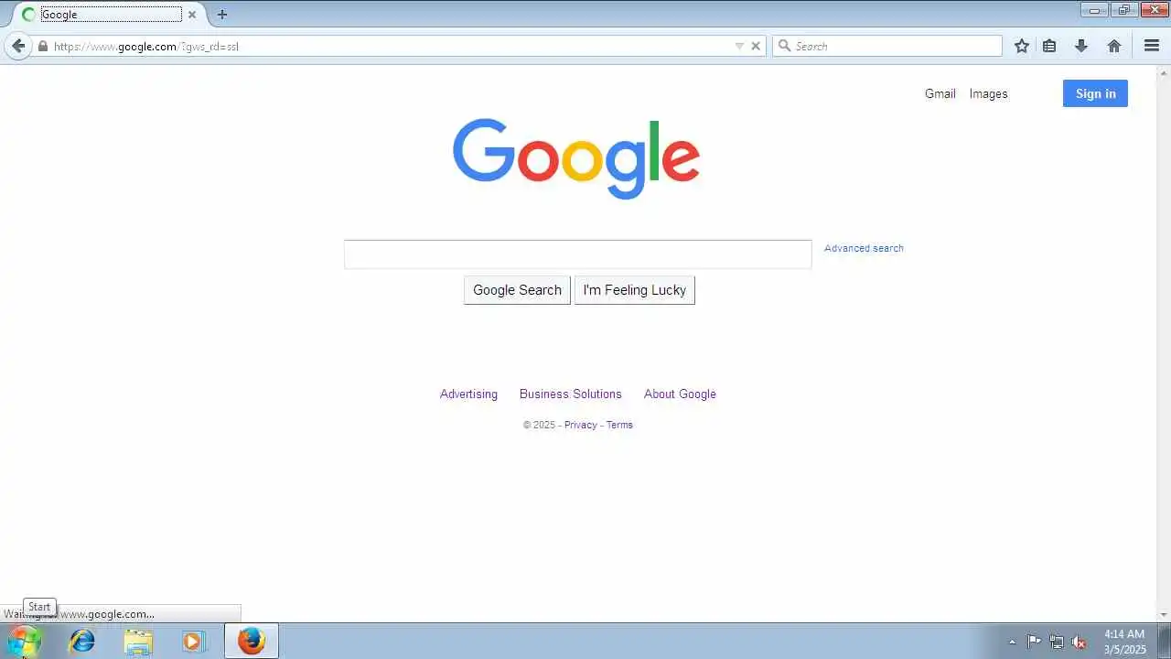Open the Advertising link
1171x659 pixels.
(468, 394)
